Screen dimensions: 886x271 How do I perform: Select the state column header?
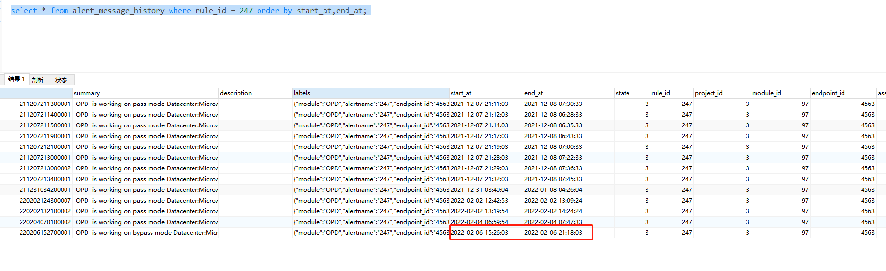623,93
